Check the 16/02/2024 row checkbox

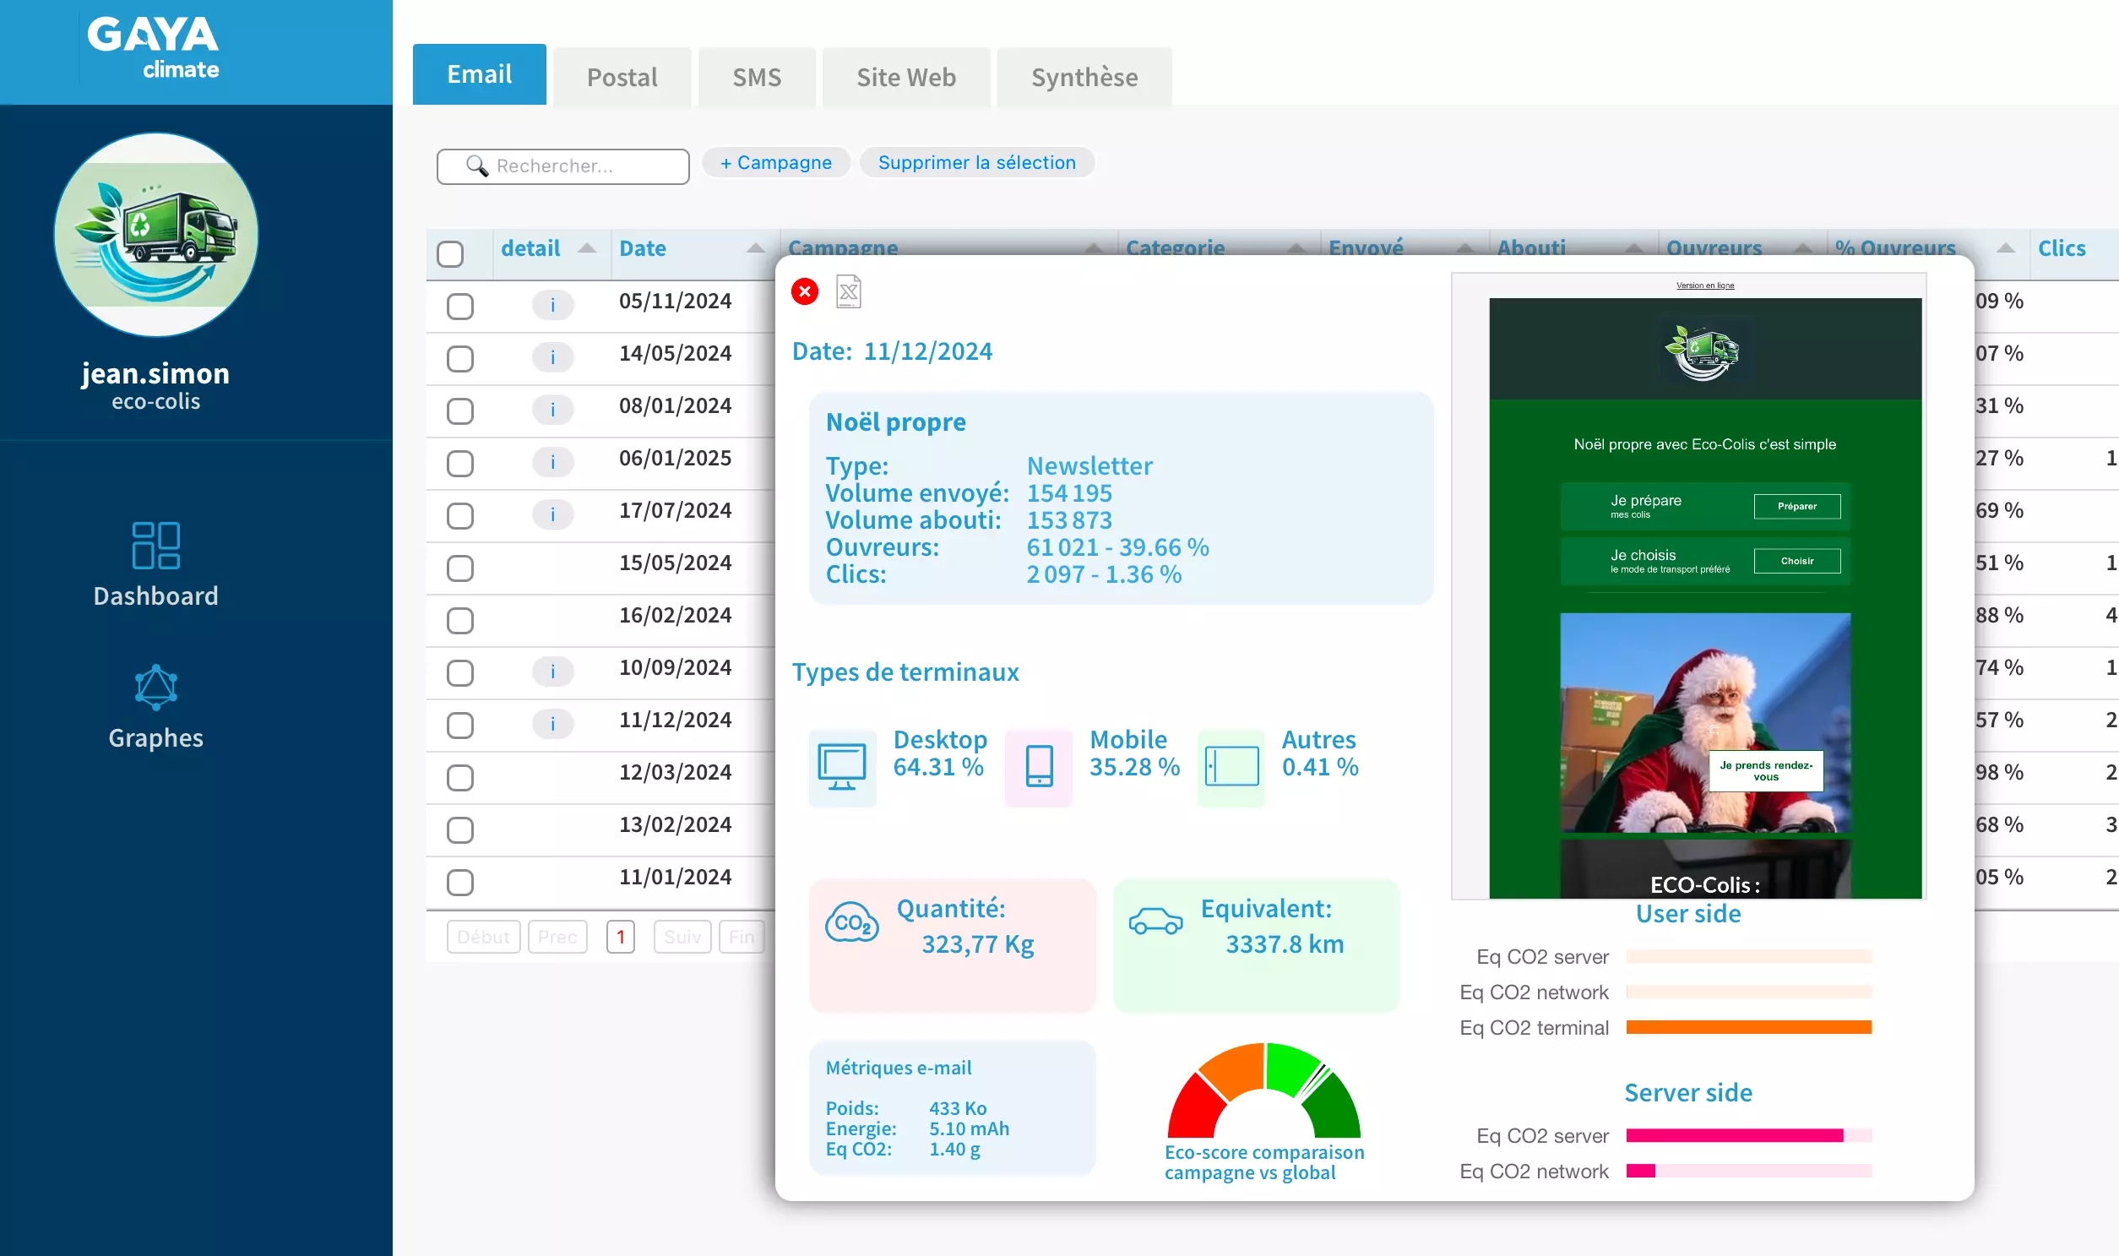(460, 621)
